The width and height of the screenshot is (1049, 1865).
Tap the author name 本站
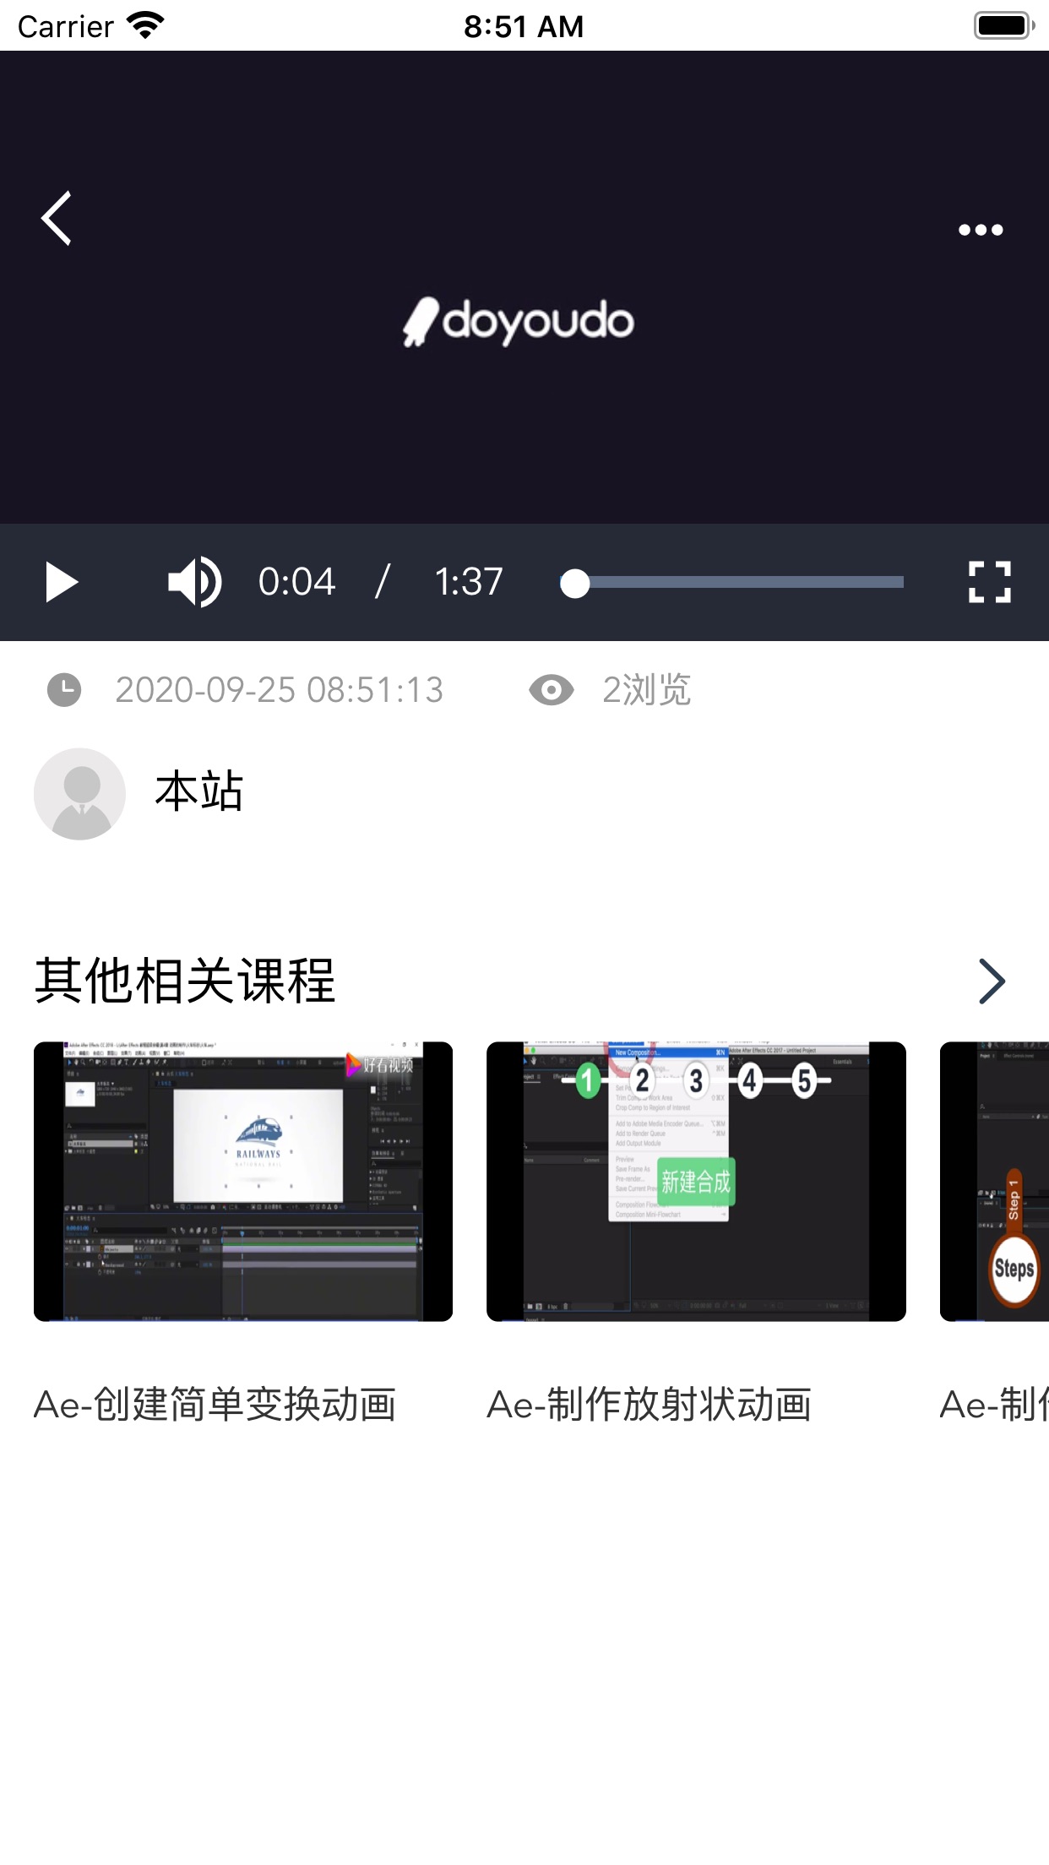pos(199,791)
